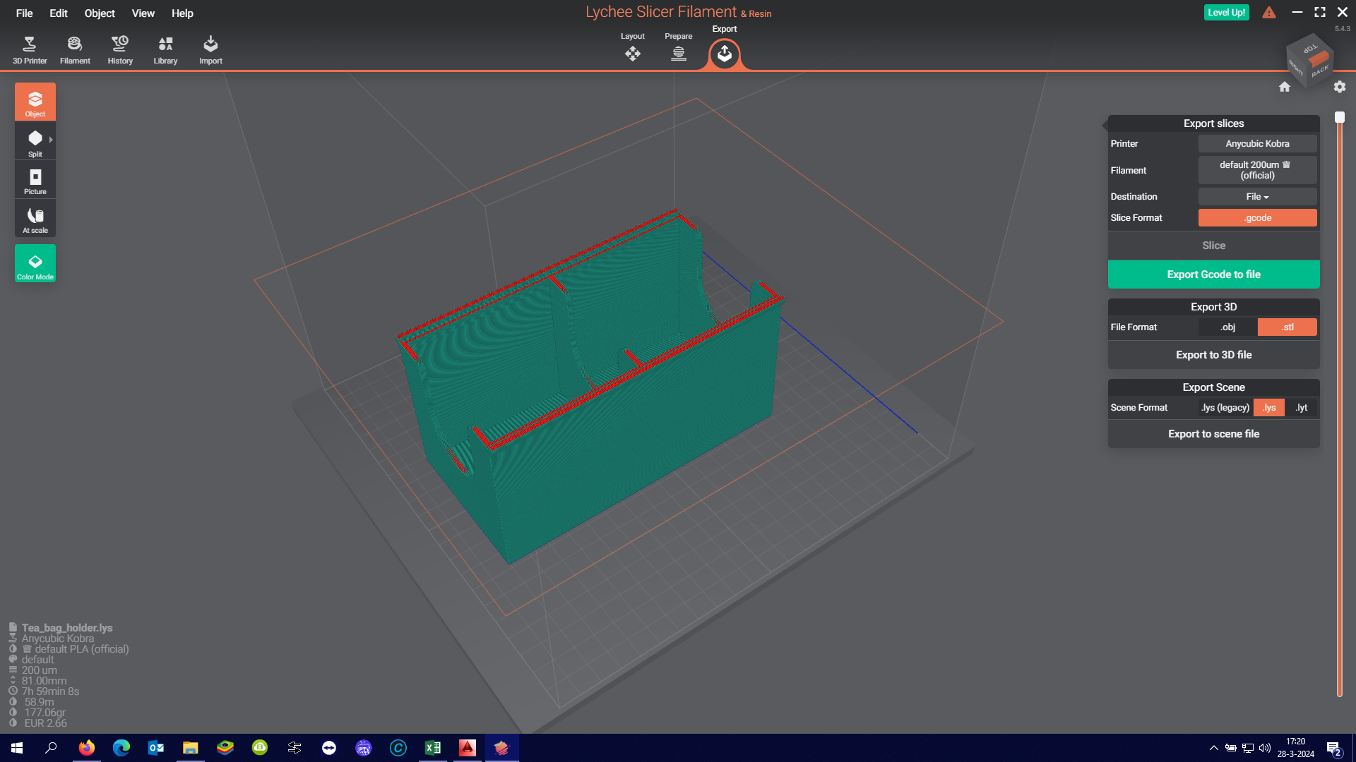Screen dimensions: 1356x762
Task: Open the 3D Printer settings
Action: point(30,50)
